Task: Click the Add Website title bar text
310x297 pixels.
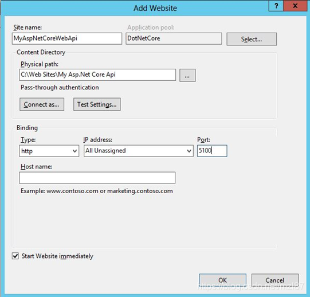Action: point(155,8)
